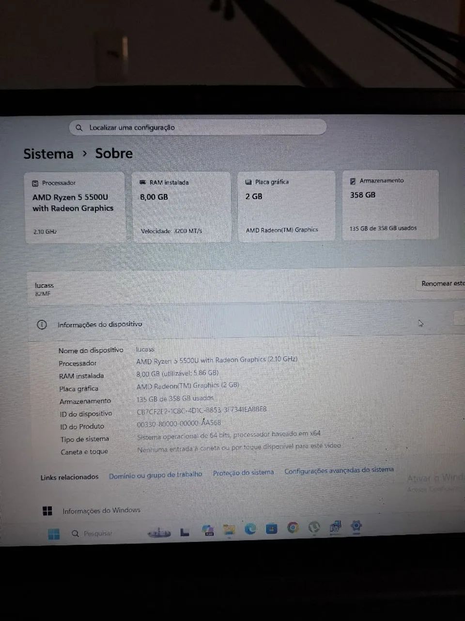Click the ID do dispositivo value
This screenshot has width=465, height=621.
(x=201, y=410)
